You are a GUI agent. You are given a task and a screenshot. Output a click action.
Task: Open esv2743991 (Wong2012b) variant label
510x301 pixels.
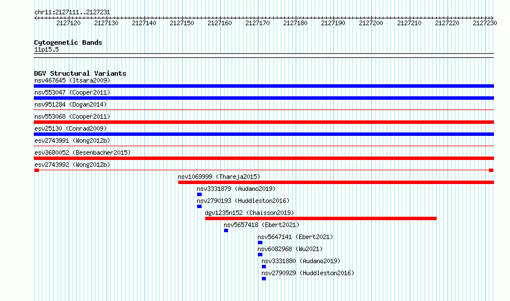72,140
